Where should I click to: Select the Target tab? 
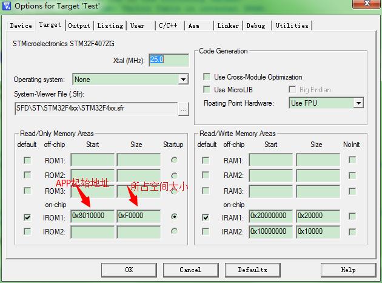[50, 25]
